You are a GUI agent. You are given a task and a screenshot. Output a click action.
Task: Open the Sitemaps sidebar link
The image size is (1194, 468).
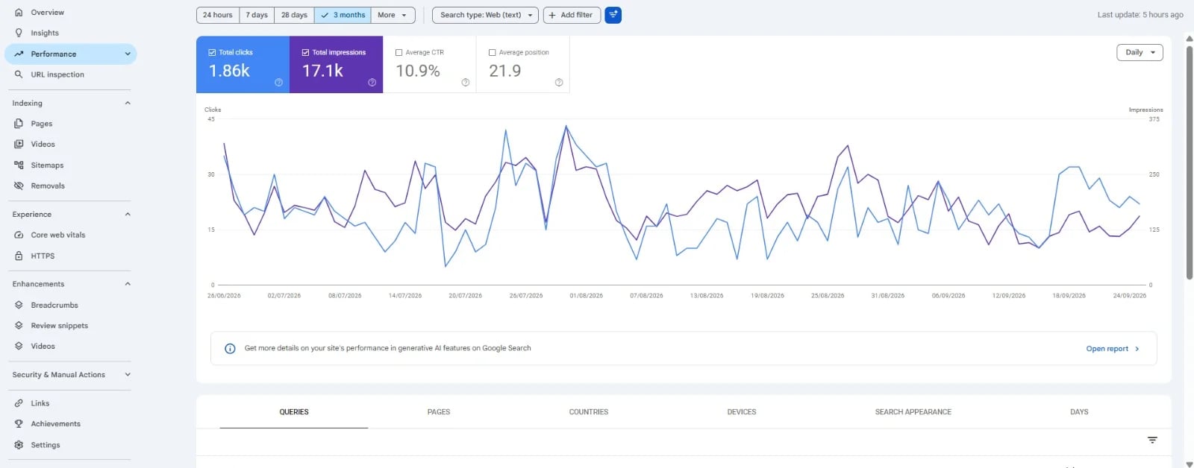47,165
